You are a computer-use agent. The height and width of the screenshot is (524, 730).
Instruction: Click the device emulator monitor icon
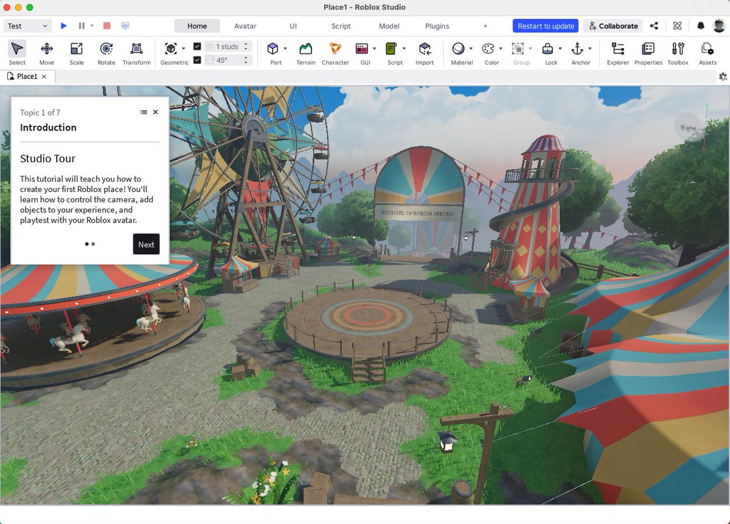(125, 26)
